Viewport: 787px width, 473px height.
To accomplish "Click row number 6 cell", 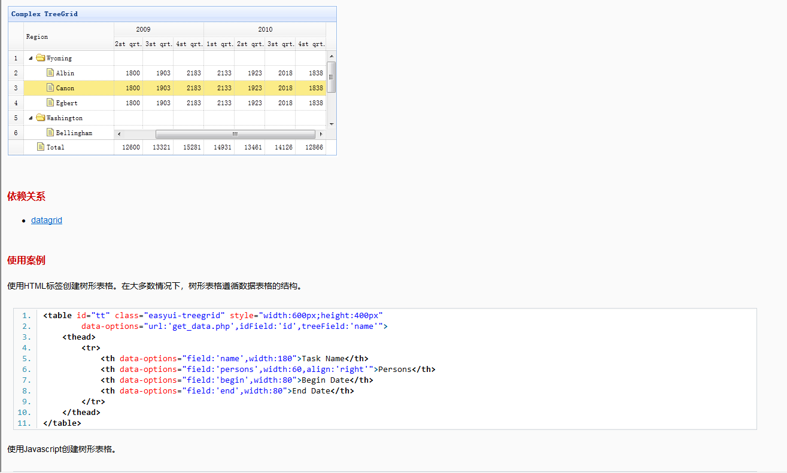I will (x=16, y=133).
